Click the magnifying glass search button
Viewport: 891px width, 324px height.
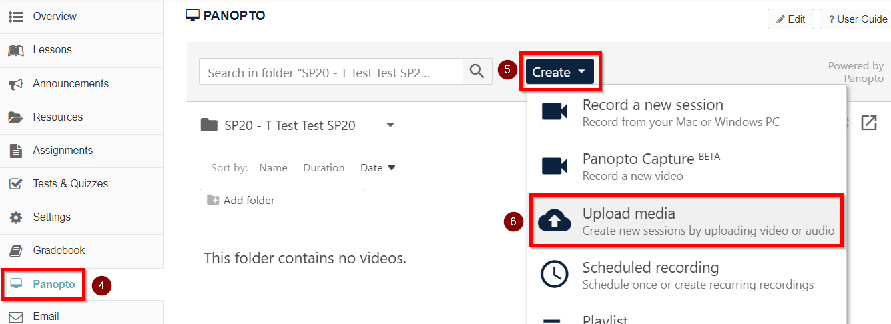pyautogui.click(x=477, y=71)
